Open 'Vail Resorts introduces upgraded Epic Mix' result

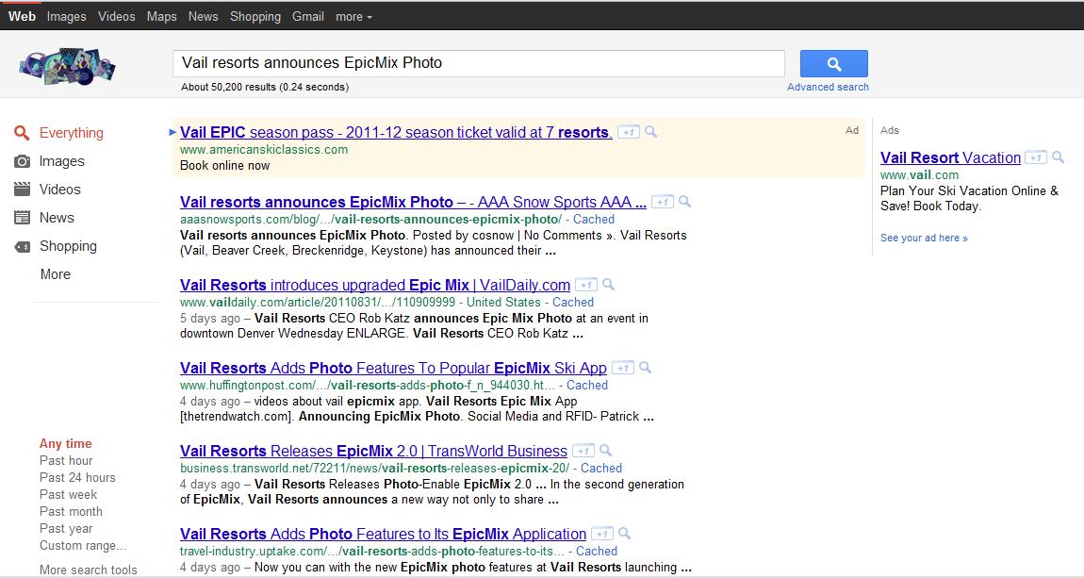tap(375, 285)
